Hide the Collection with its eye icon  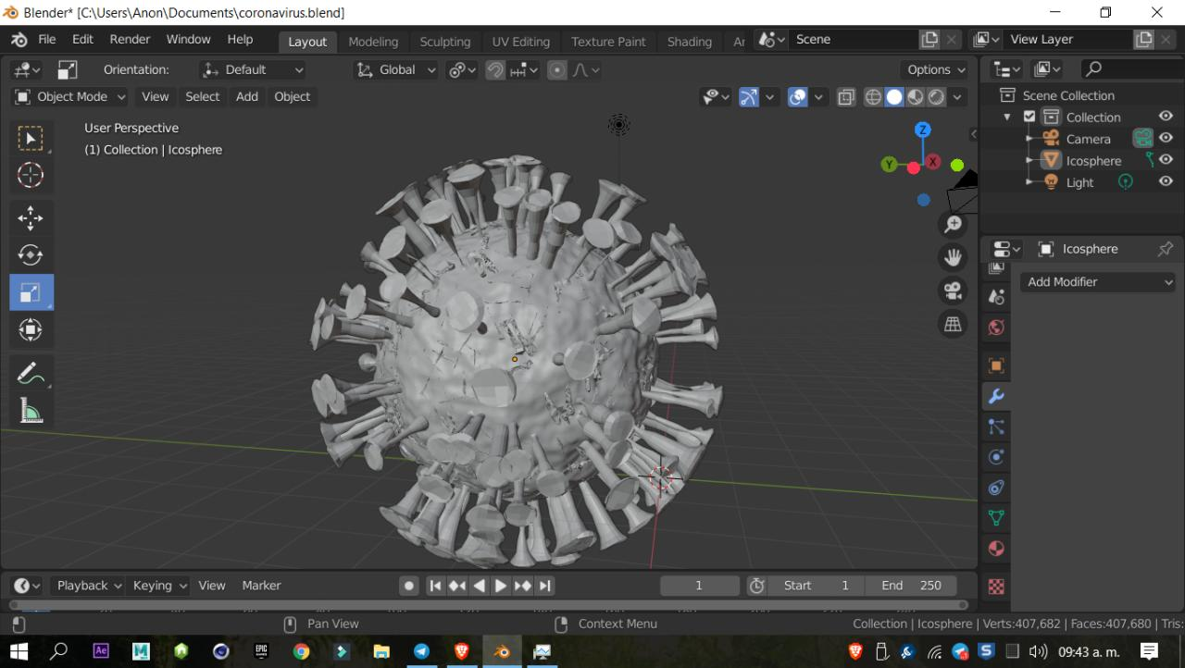(x=1166, y=117)
